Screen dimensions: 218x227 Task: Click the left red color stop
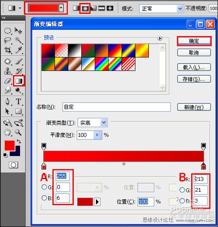[44, 166]
